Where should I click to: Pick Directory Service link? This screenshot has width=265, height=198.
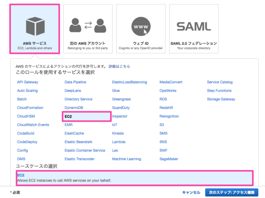78,99
